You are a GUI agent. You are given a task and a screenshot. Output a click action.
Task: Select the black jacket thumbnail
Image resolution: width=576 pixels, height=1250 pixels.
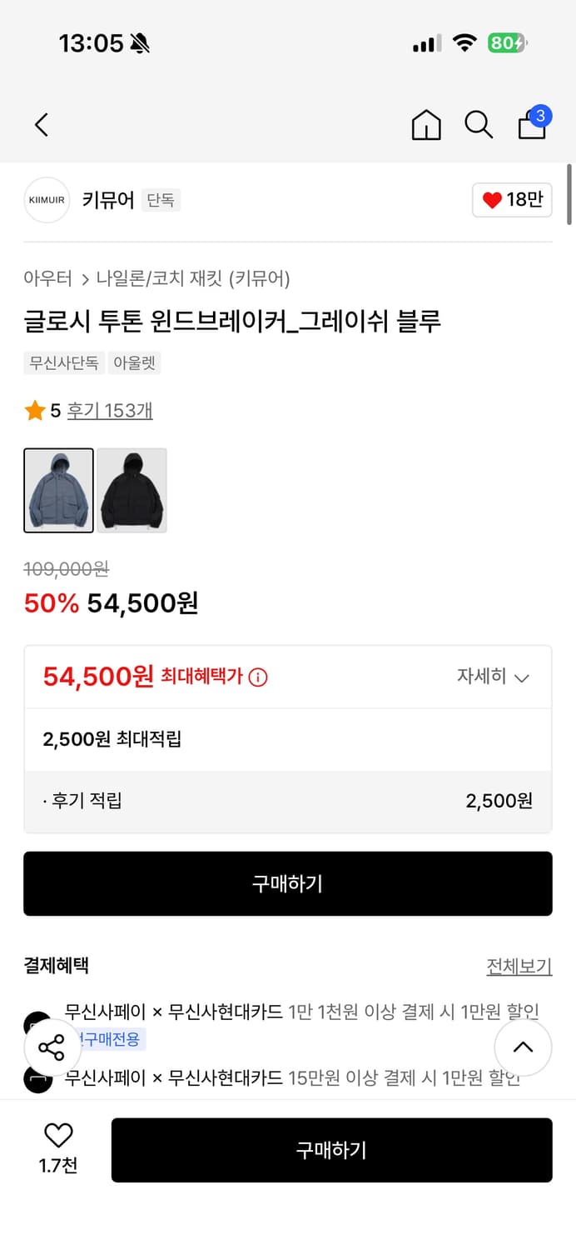click(x=132, y=490)
